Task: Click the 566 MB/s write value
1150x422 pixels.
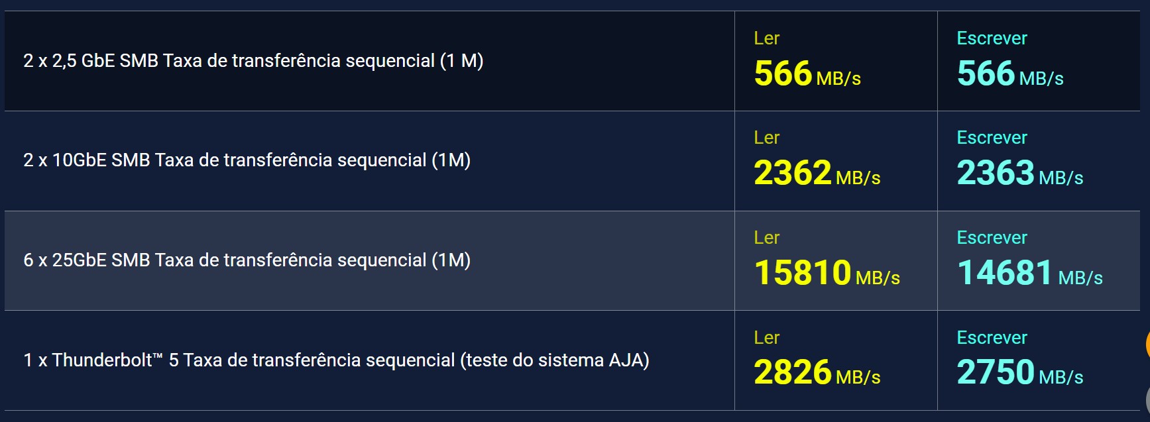Action: (x=1009, y=74)
